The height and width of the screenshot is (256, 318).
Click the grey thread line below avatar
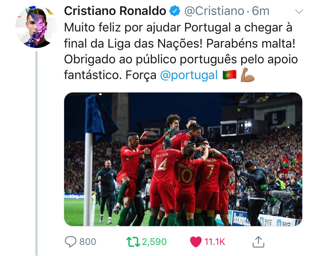tap(36, 153)
